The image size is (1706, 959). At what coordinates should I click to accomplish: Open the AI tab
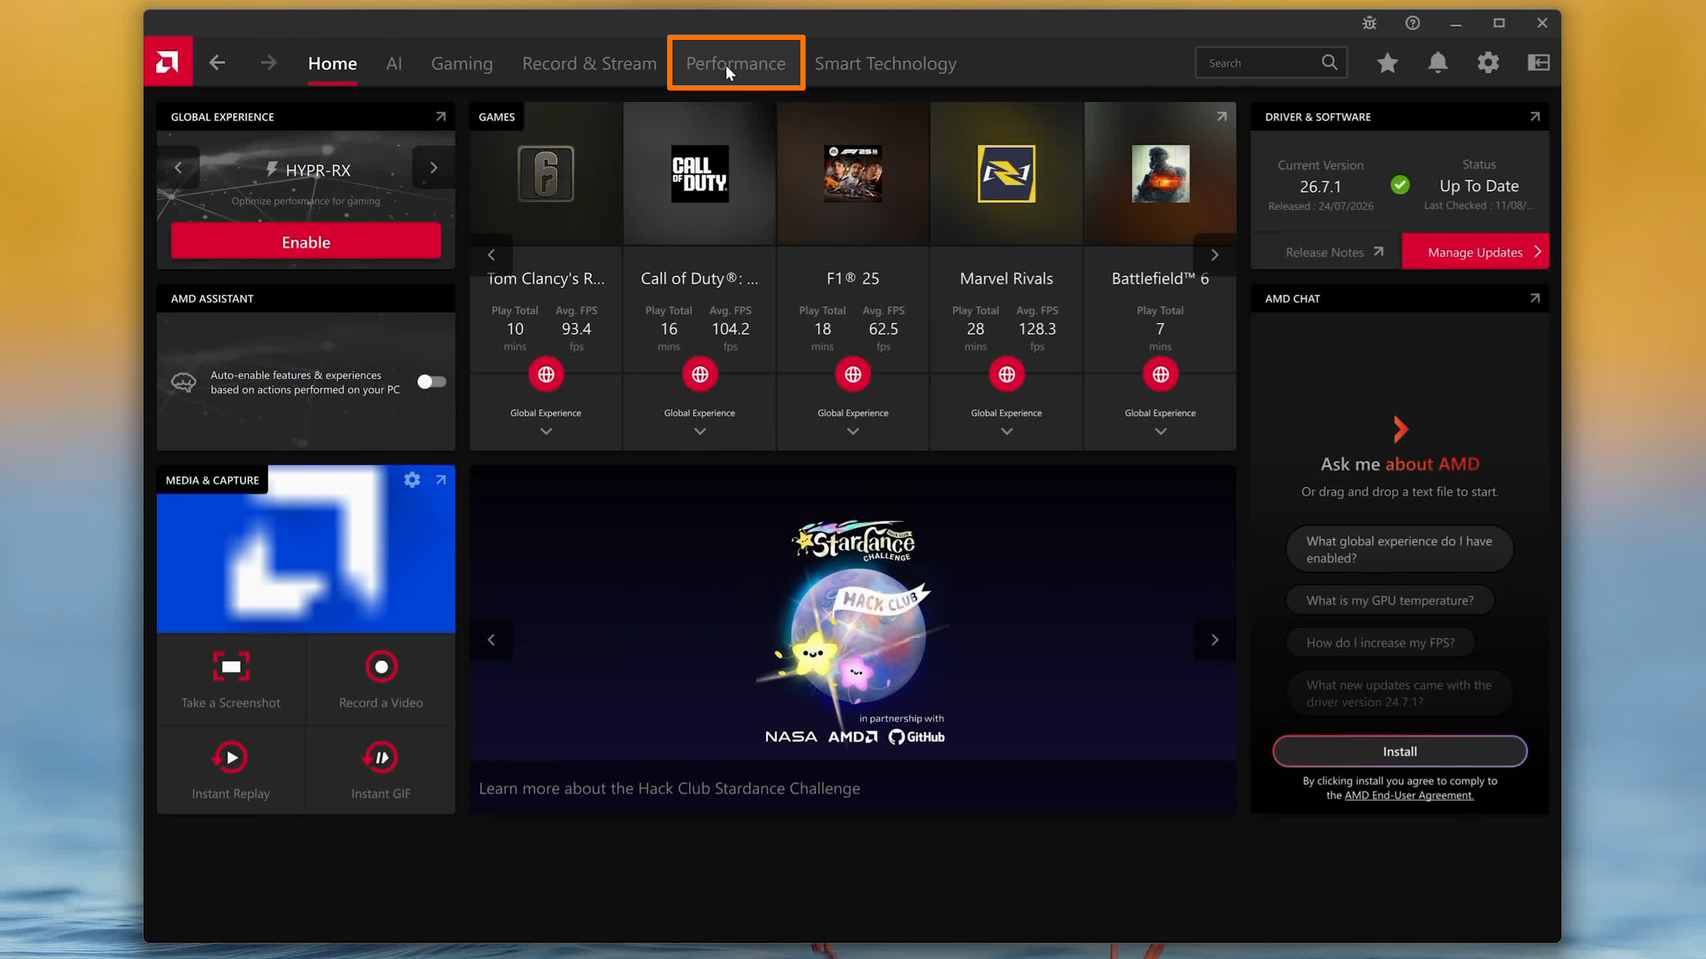click(x=394, y=63)
